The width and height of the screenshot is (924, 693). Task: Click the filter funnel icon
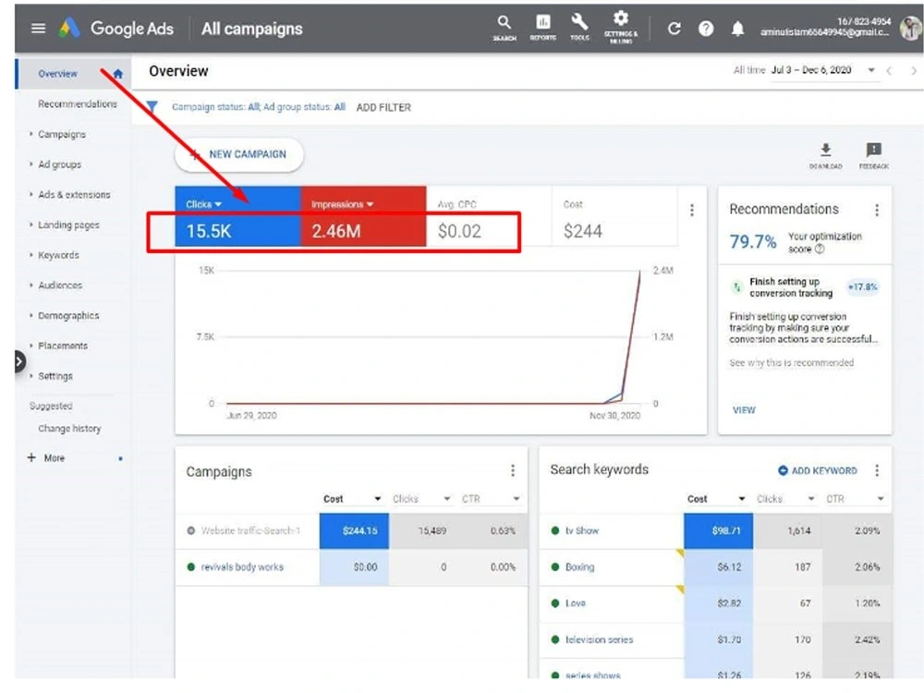(152, 106)
